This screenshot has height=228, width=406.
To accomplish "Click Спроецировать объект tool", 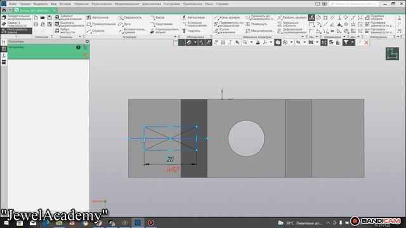I will click(x=164, y=31).
